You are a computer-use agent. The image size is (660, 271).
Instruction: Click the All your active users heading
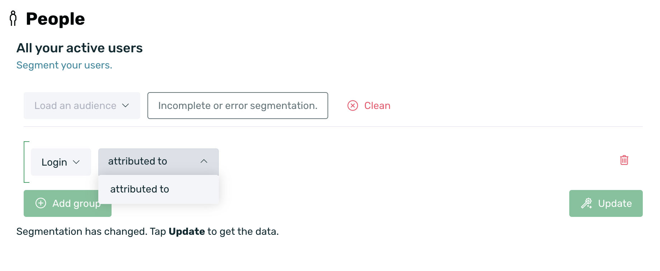click(80, 48)
